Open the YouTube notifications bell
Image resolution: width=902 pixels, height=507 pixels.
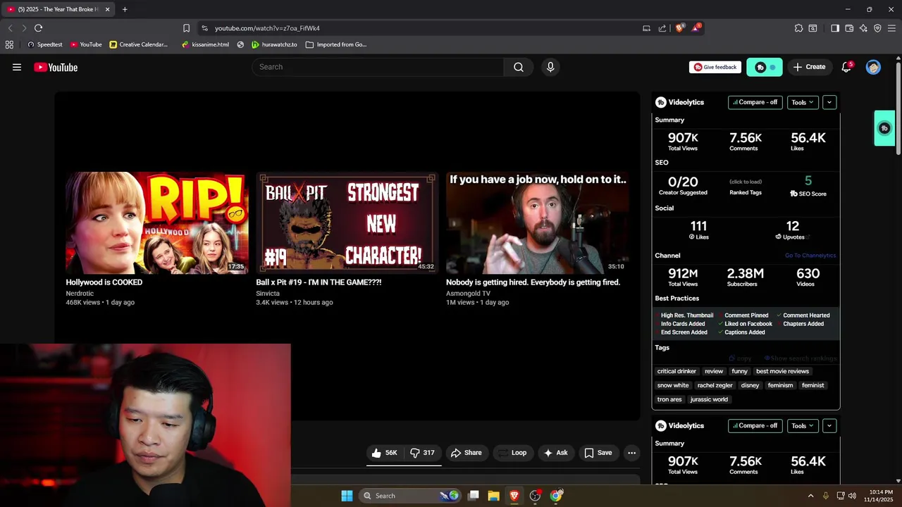[x=846, y=67]
